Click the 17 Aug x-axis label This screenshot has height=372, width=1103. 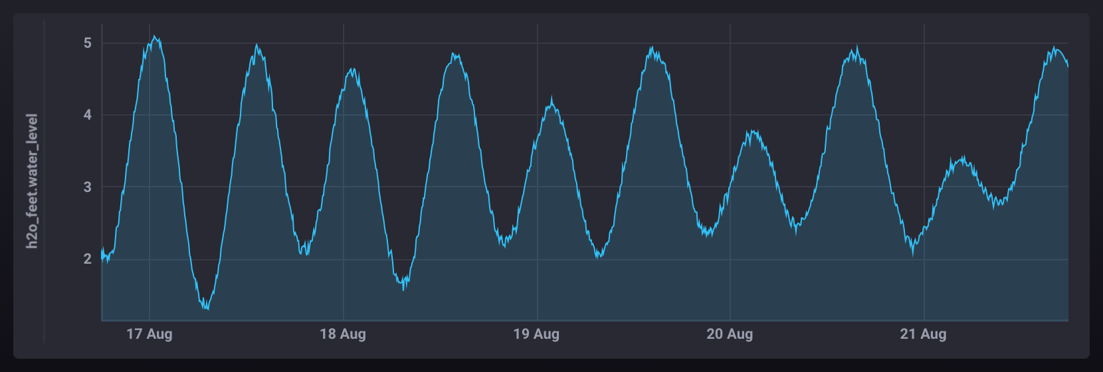point(150,334)
